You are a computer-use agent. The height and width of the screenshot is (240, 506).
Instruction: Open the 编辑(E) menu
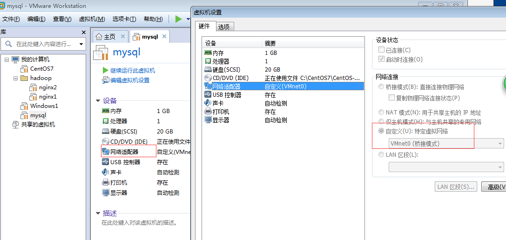[x=36, y=19]
